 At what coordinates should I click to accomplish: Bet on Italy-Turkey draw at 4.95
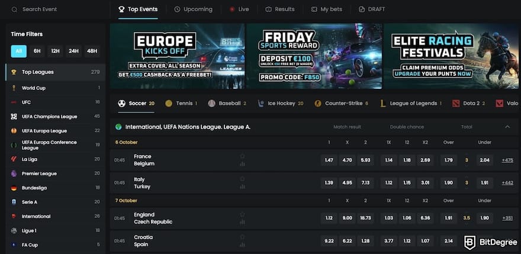point(347,183)
